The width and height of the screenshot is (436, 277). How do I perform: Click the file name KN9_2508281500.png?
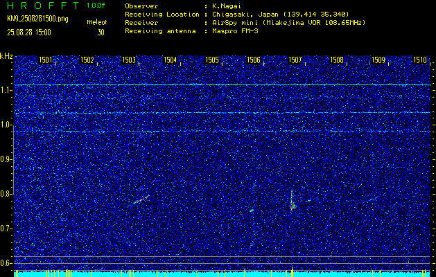37,19
